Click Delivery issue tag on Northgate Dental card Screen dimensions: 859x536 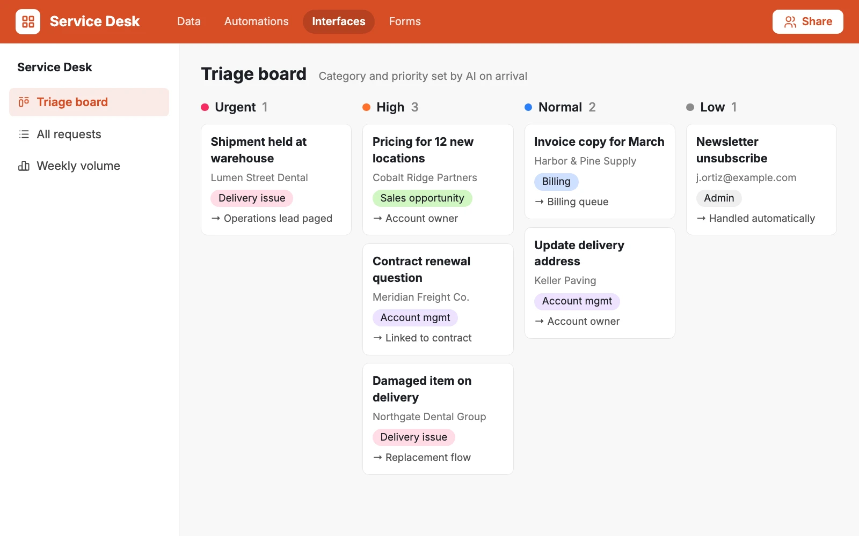(x=414, y=437)
